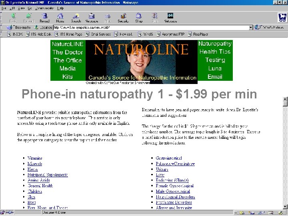The image size is (288, 216).
Task: Open the Vitamins topic link
Action: [x=35, y=158]
